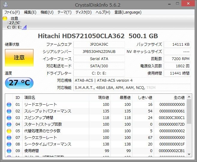Click the 27 °C temperature button

click(x=19, y=83)
